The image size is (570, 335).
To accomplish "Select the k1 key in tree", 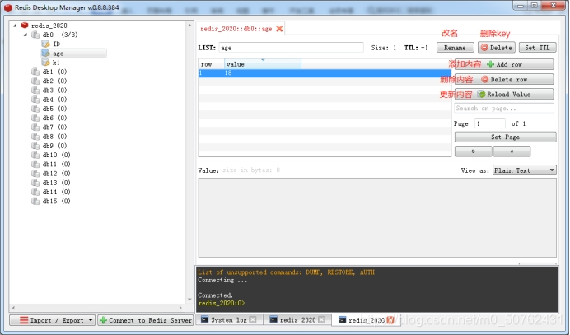I will [56, 63].
